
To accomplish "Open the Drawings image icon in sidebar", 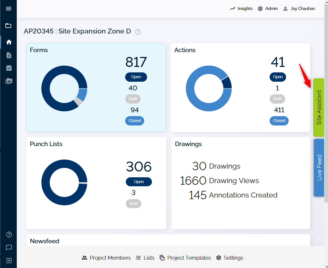I will pos(9,81).
